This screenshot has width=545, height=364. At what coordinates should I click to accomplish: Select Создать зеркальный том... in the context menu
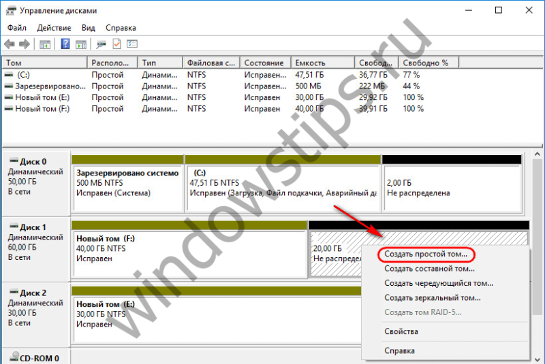(x=432, y=297)
